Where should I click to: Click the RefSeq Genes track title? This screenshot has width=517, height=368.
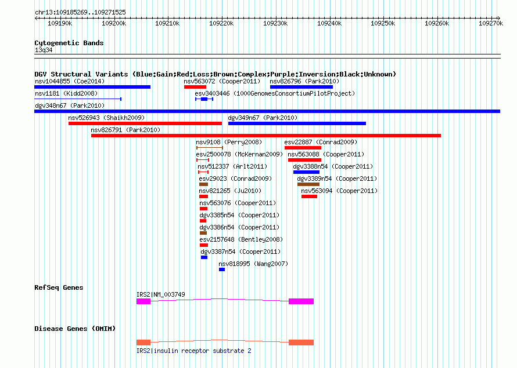(59, 287)
